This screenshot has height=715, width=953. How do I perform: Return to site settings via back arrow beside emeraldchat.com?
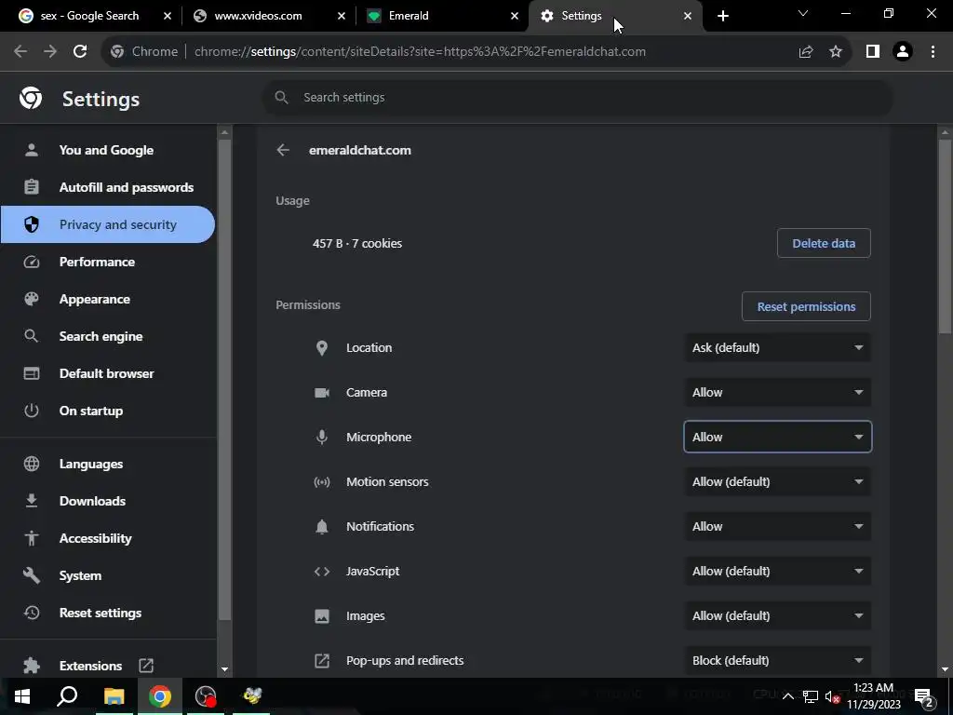(283, 150)
